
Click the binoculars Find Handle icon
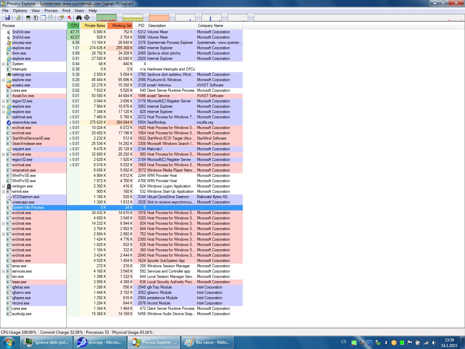click(x=79, y=18)
